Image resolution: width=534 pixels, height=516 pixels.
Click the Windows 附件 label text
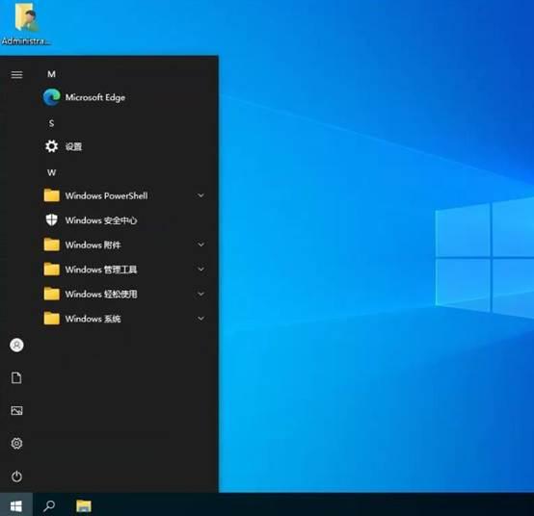pos(93,245)
